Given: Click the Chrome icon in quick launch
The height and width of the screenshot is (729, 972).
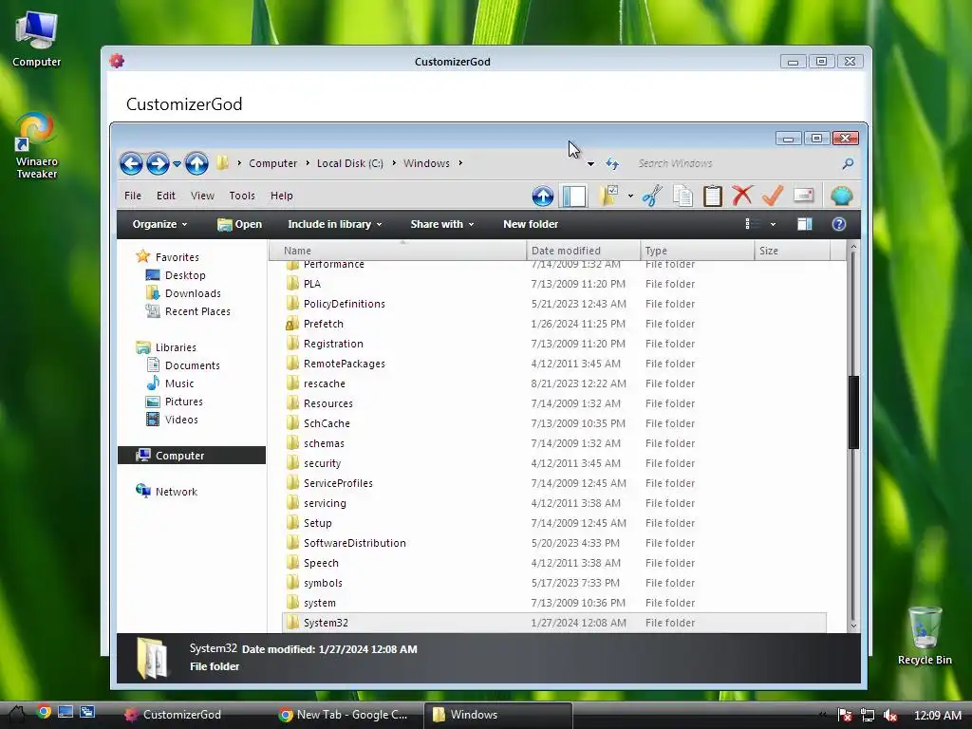Looking at the screenshot, I should click(44, 712).
